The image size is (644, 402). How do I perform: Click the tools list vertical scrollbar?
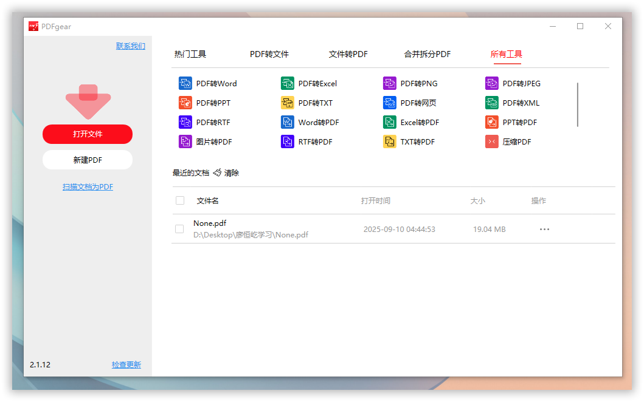click(577, 104)
